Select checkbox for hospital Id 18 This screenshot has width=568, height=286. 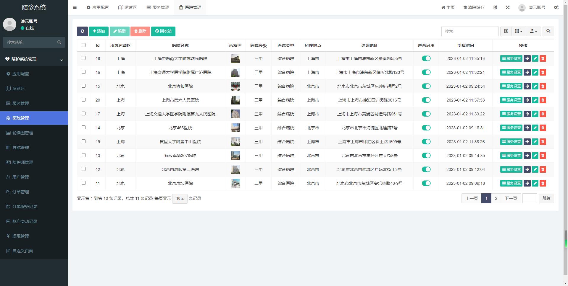[x=83, y=58]
